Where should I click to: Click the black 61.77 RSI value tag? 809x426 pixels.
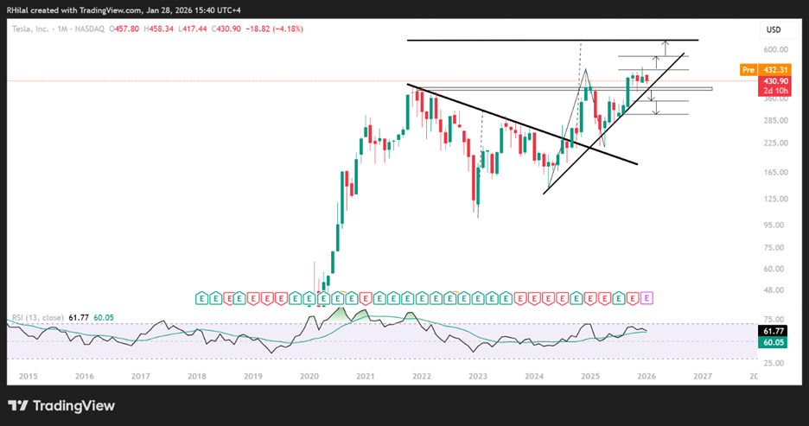click(770, 331)
